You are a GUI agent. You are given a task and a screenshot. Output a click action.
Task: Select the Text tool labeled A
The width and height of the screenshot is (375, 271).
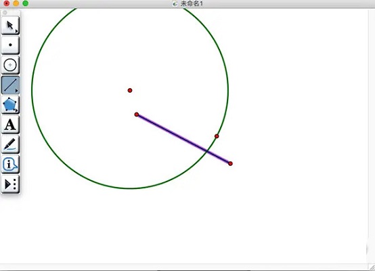point(10,125)
